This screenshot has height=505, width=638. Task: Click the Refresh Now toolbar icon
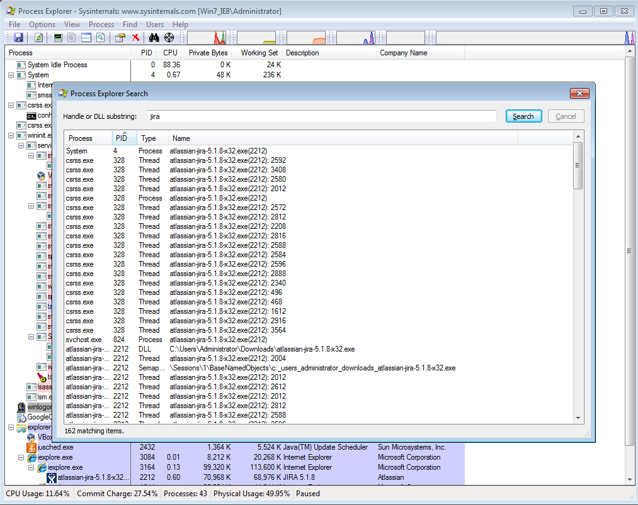(x=38, y=38)
